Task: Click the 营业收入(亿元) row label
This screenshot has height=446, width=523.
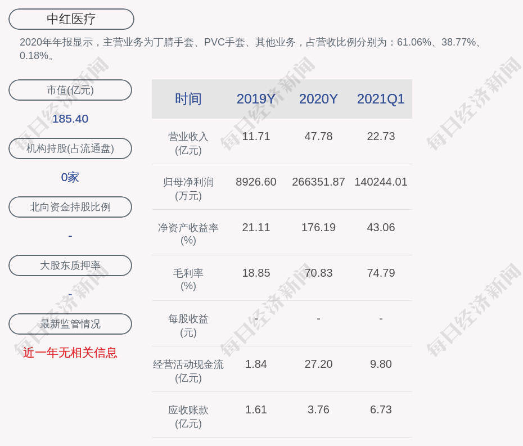Action: 188,143
